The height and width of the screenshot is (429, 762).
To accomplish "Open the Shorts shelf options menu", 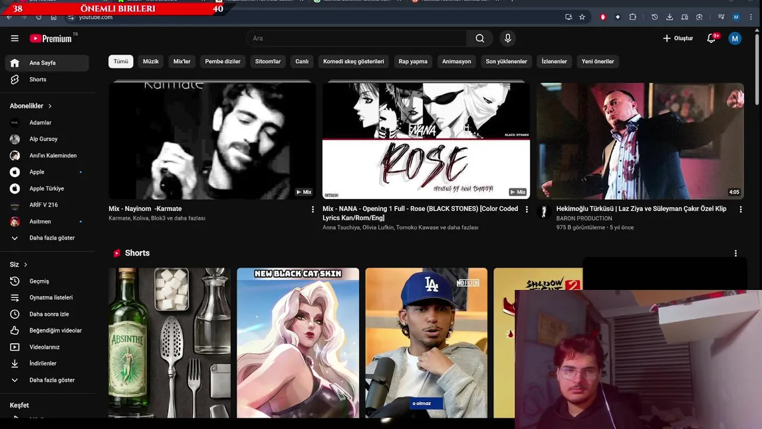I will (x=736, y=253).
